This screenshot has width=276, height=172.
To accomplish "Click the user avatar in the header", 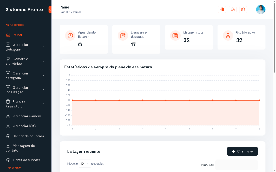I will coord(260,9).
